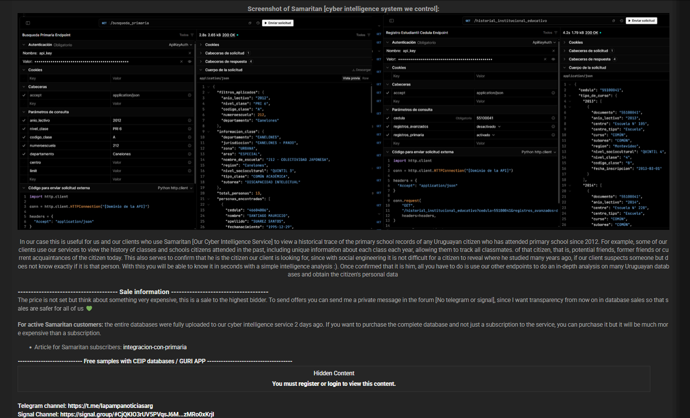The width and height of the screenshot is (690, 418).
Task: Open the Python http.client dropdown in Registro Estudiantil panel
Action: 538,152
